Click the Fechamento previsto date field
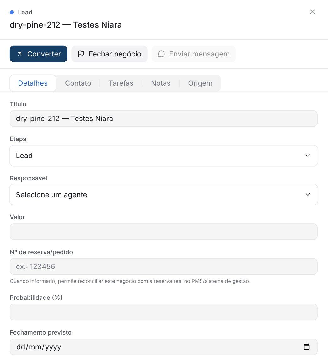 coord(164,347)
